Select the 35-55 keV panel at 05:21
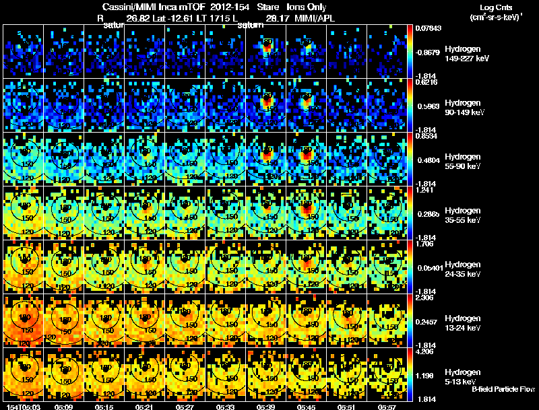The image size is (539, 410). coord(144,213)
